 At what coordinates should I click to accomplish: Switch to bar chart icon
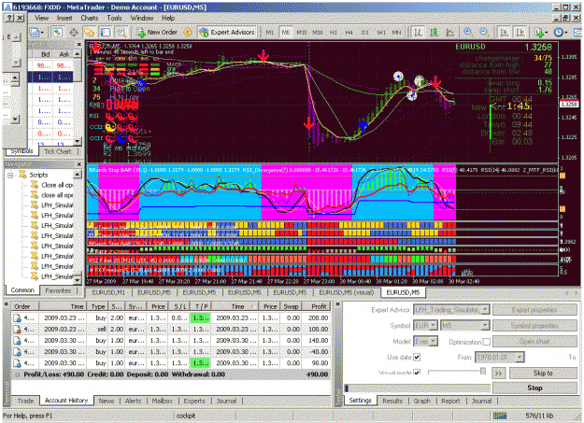[x=418, y=33]
